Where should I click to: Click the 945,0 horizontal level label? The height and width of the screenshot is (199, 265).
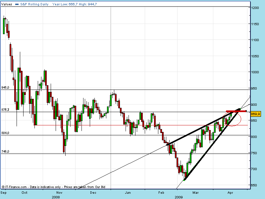pos(5,88)
